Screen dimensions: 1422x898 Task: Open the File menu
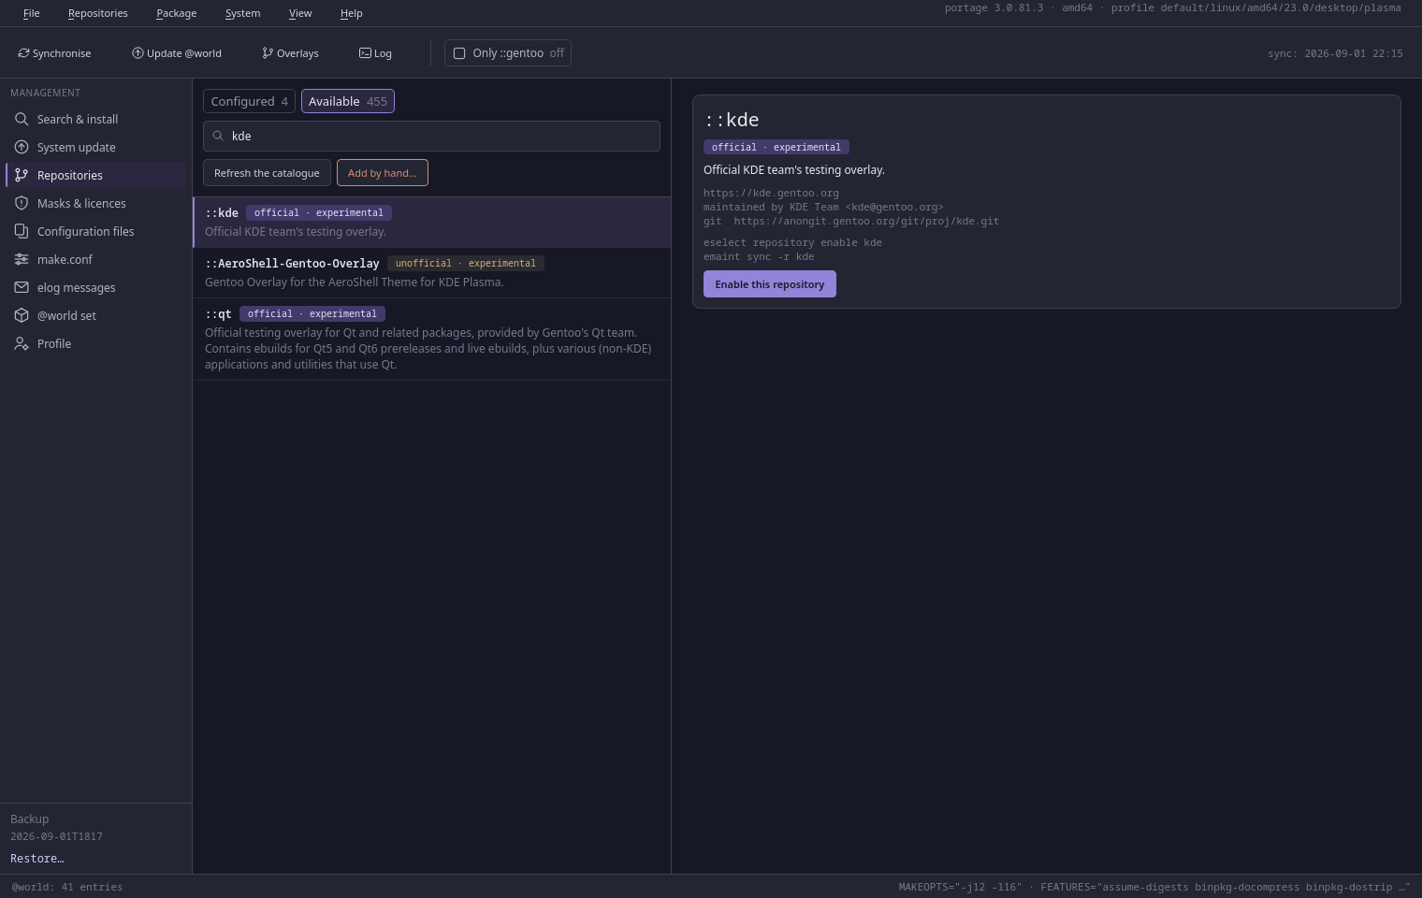click(x=31, y=13)
